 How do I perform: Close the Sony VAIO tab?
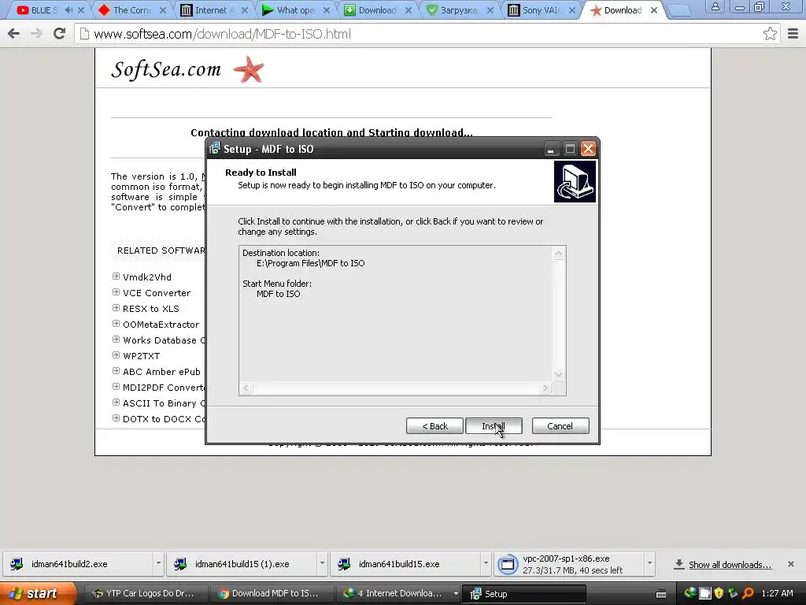pos(571,10)
